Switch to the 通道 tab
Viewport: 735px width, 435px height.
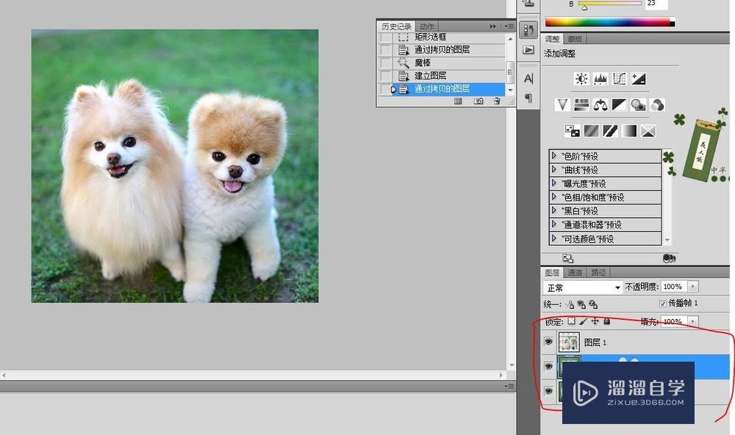pos(575,272)
